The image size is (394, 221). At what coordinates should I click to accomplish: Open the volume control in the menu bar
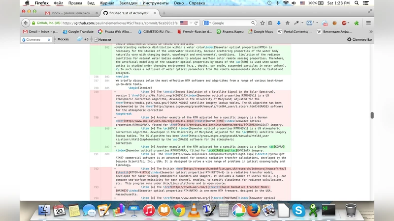[294, 3]
